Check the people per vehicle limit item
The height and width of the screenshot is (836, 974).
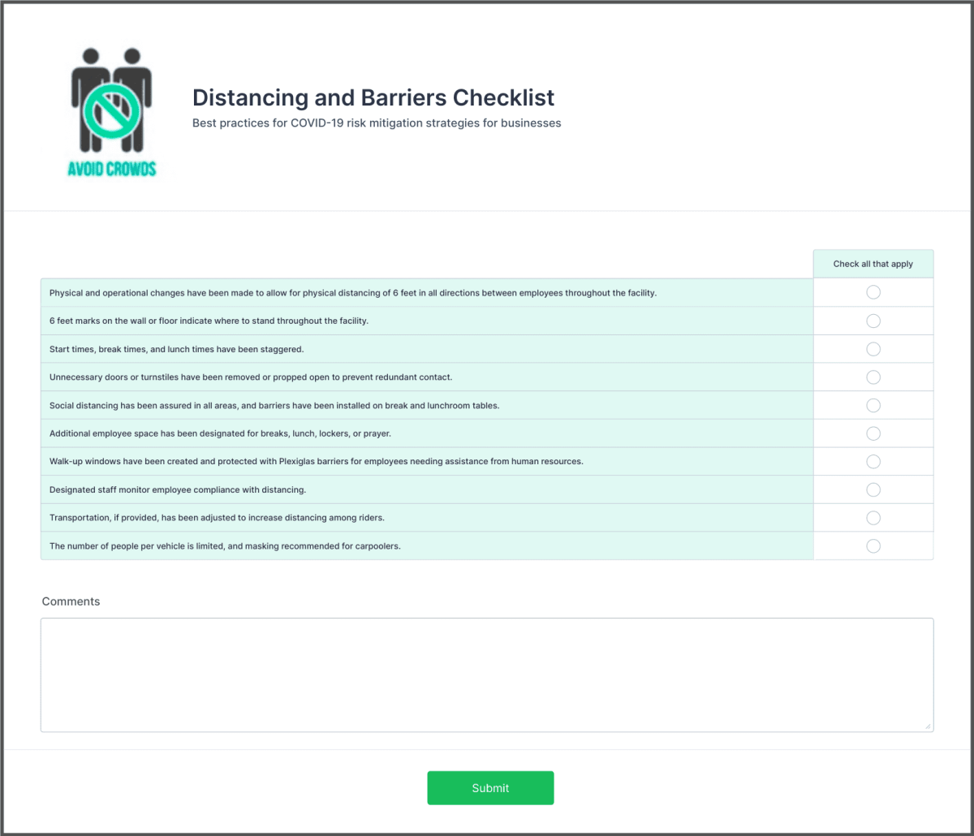click(x=873, y=545)
